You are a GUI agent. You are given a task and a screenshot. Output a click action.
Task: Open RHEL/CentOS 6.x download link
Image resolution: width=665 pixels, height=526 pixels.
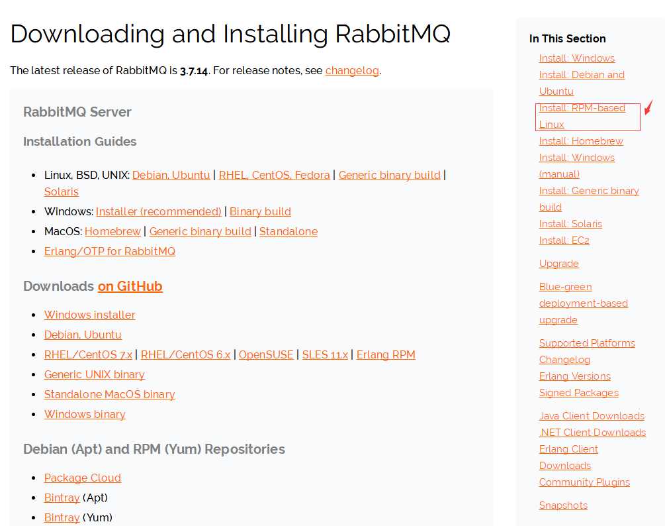click(x=185, y=354)
